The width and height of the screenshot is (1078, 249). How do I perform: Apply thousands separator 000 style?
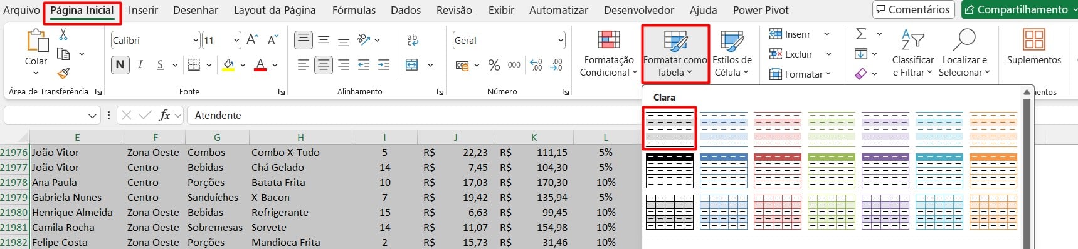514,64
